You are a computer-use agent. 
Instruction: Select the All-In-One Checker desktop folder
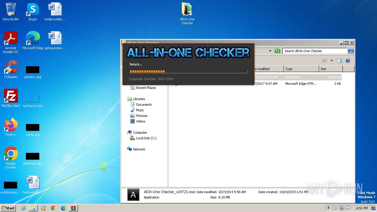187,14
